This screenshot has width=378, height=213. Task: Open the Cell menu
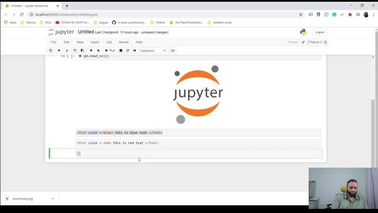[x=109, y=42]
